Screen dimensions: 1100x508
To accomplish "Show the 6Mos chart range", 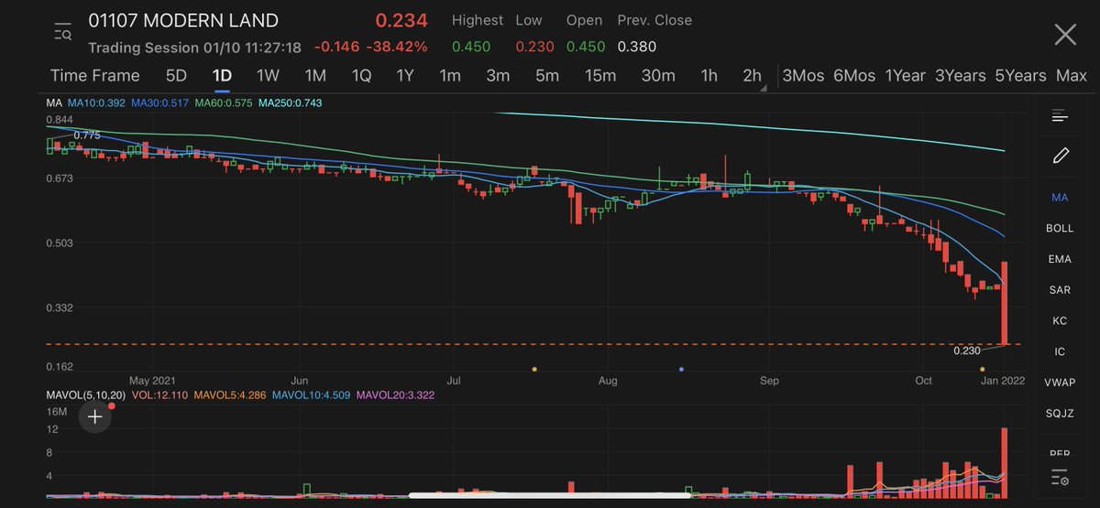I will coord(854,75).
